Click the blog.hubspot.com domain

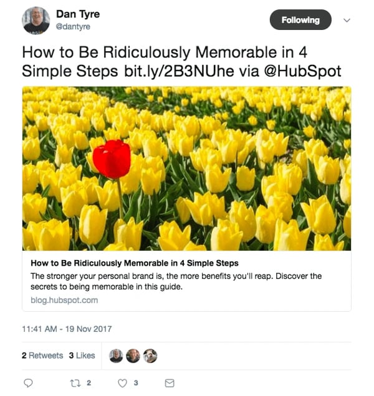pyautogui.click(x=64, y=300)
